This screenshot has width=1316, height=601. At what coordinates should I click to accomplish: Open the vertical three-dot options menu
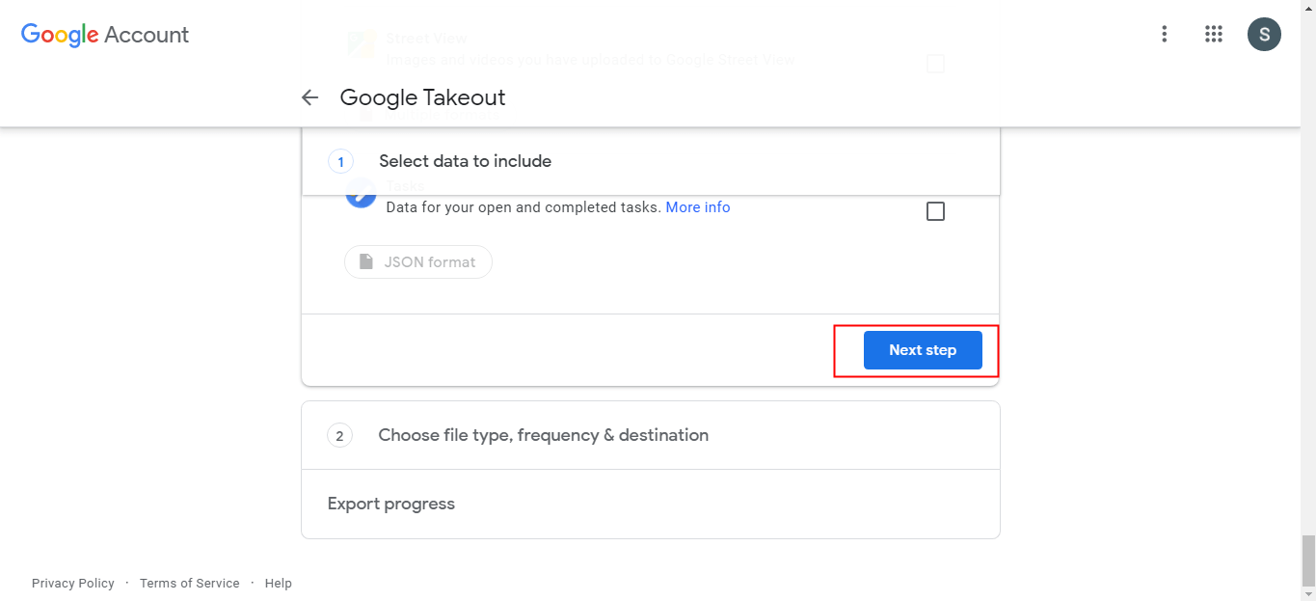click(x=1165, y=35)
